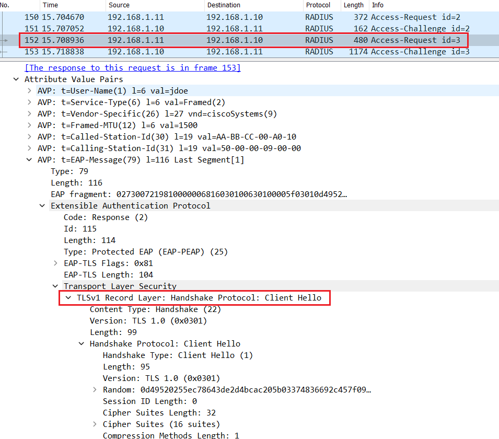The width and height of the screenshot is (499, 439).
Task: Expand the Service-Type AVP entry
Action: click(x=30, y=102)
